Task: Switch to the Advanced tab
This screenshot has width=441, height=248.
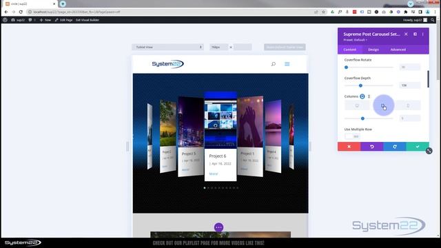Action: (398, 50)
